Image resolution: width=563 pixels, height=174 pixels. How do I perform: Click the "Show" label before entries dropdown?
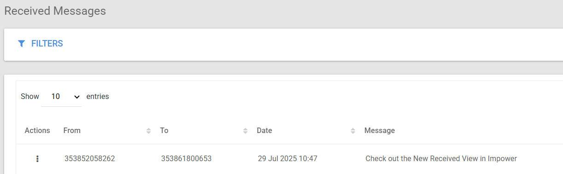tap(30, 97)
